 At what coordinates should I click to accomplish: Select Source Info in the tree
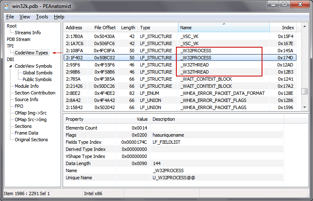click(x=26, y=99)
